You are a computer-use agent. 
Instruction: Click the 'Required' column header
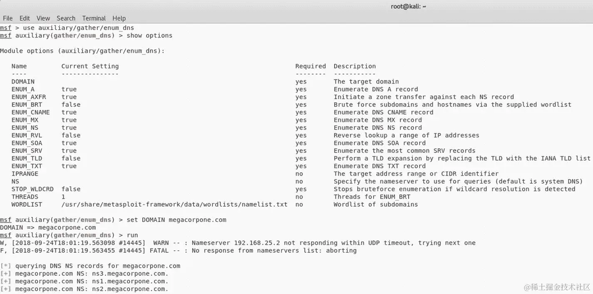coord(310,66)
